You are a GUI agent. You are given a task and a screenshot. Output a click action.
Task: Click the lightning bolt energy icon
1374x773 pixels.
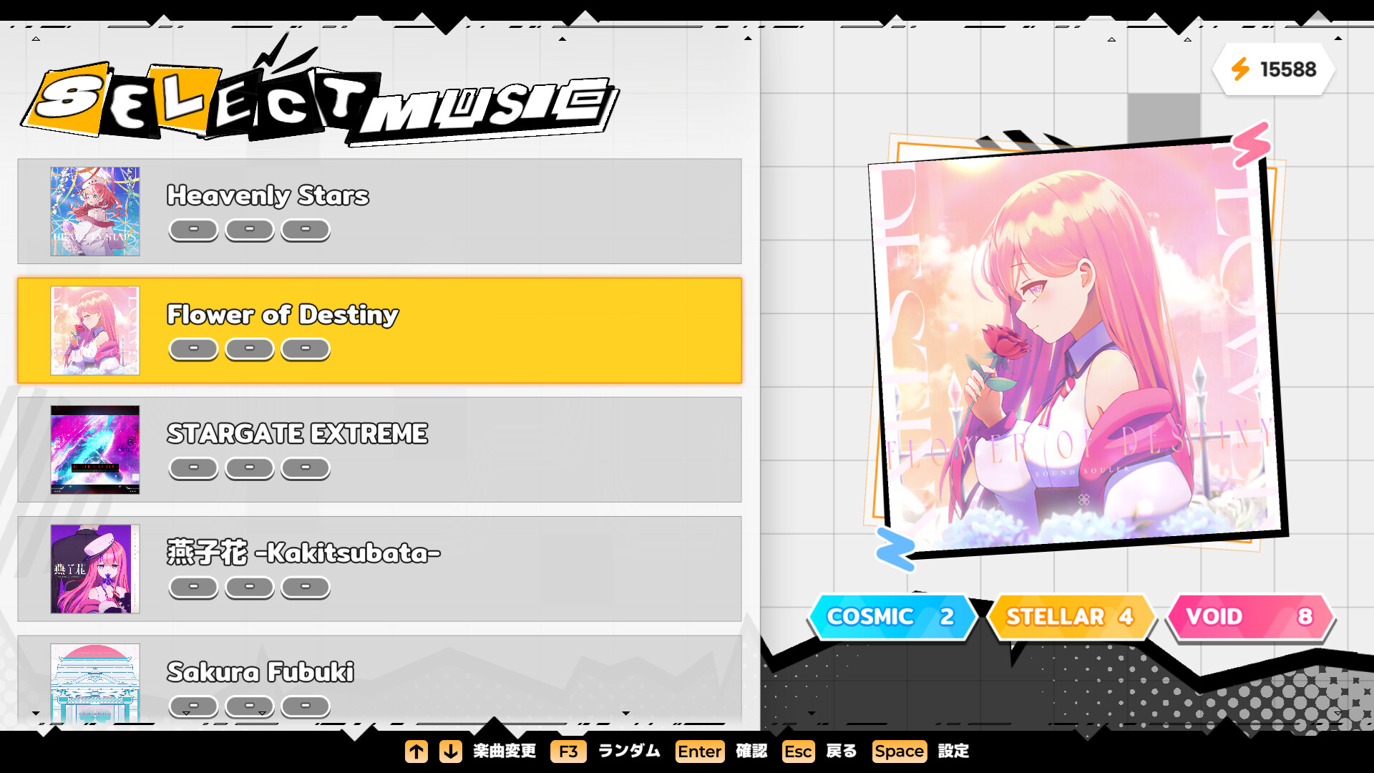pos(1240,69)
